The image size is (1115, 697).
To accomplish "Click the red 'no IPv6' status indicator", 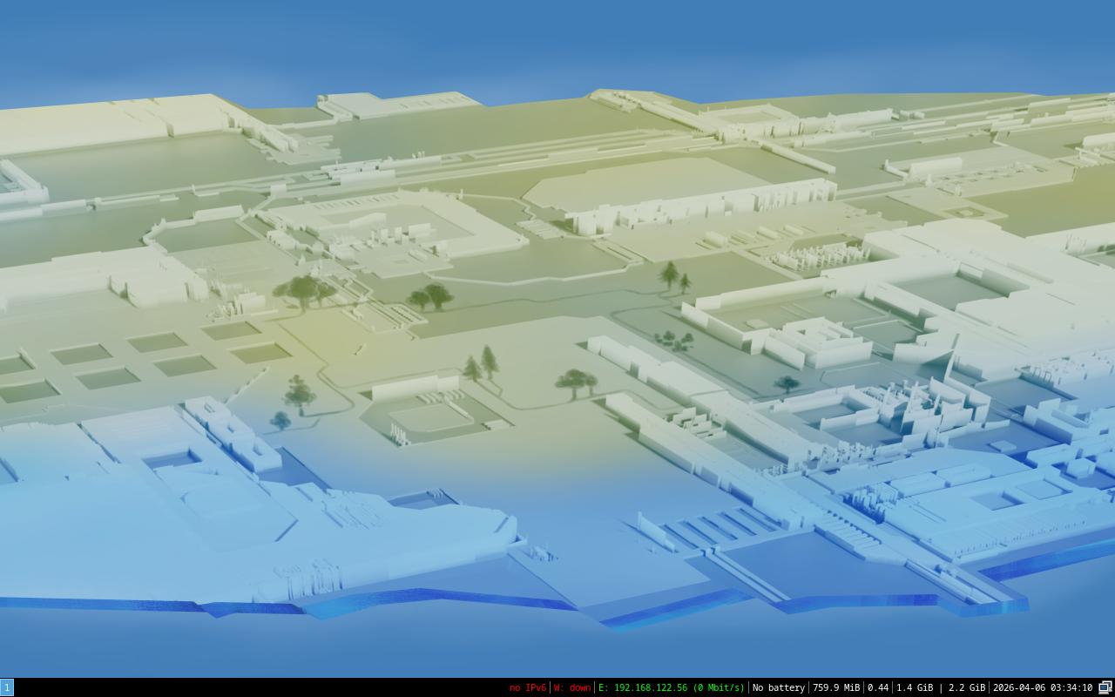I will 527,687.
